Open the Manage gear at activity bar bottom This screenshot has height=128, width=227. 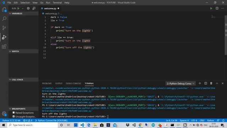pyautogui.click(x=4, y=114)
